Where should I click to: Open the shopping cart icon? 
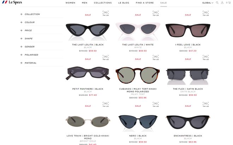(228, 3)
